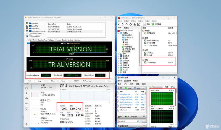Click the Clear button in Stability Test
This screenshot has width=221, height=130.
(53, 81)
